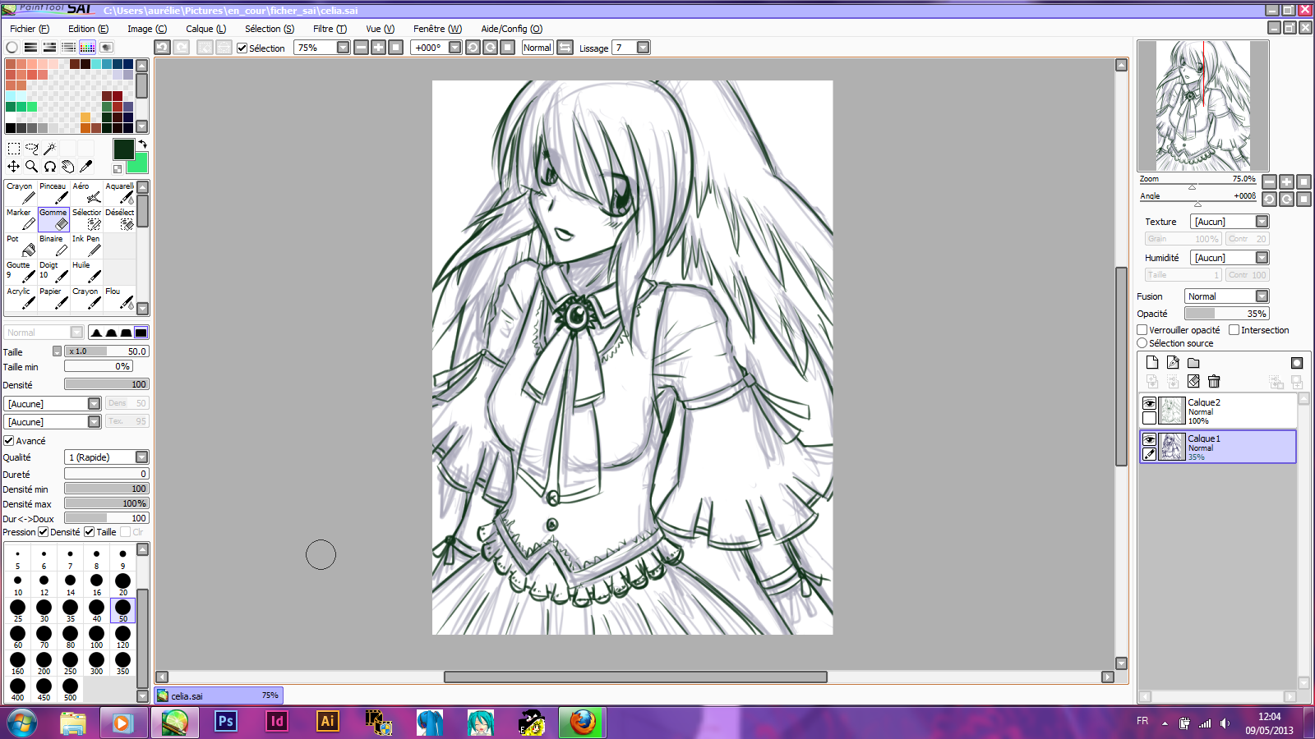Viewport: 1315px width, 739px height.
Task: Open the Lissage value dropdown
Action: pyautogui.click(x=644, y=48)
